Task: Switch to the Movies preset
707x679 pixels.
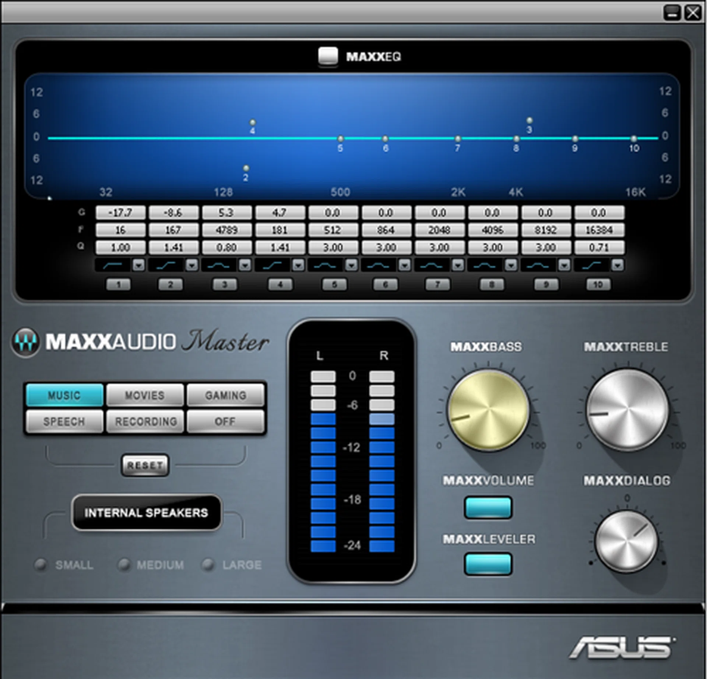Action: 145,395
